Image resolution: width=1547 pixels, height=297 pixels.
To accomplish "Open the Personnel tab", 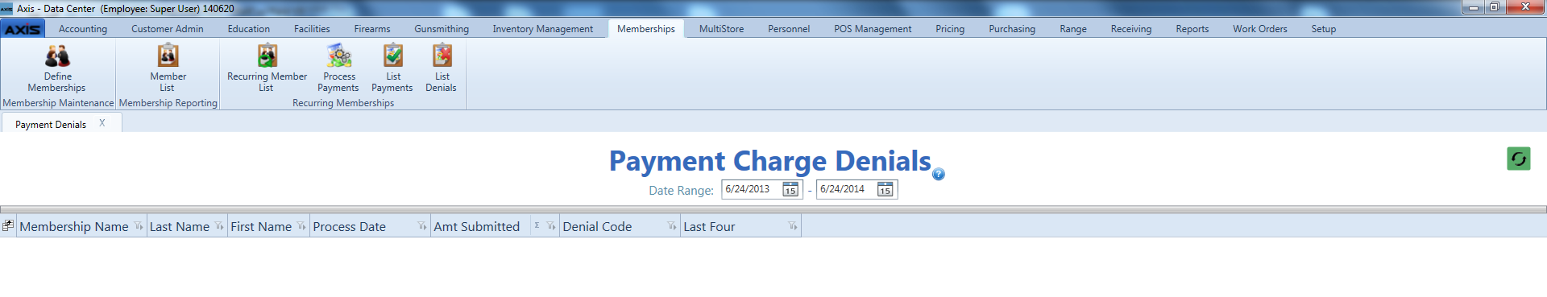I will point(789,29).
